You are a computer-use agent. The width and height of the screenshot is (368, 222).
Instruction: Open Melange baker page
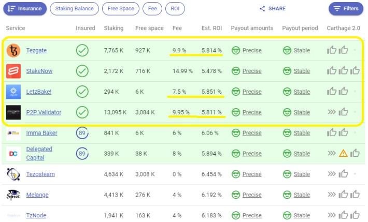(x=37, y=195)
